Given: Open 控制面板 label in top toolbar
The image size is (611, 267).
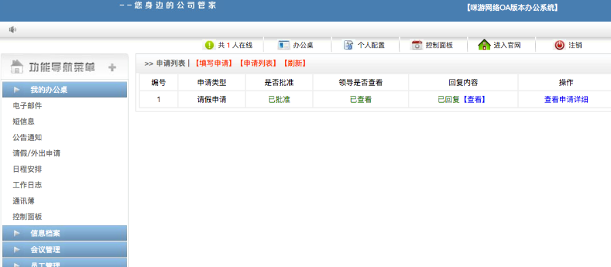Looking at the screenshot, I should 439,46.
